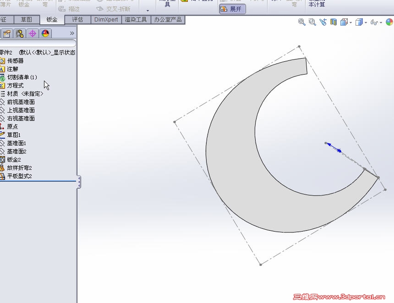Select the 传感器 (Sensors) tree item
Viewport: 394px width, 303px height.
15,61
